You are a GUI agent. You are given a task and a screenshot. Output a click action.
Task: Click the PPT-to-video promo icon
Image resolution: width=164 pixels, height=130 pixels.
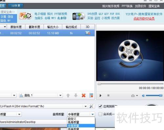[26, 16]
